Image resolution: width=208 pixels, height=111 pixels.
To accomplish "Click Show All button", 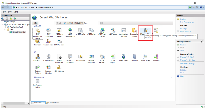I will (68, 23).
